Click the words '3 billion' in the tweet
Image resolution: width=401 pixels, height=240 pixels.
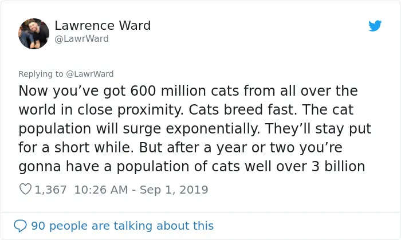(338, 166)
